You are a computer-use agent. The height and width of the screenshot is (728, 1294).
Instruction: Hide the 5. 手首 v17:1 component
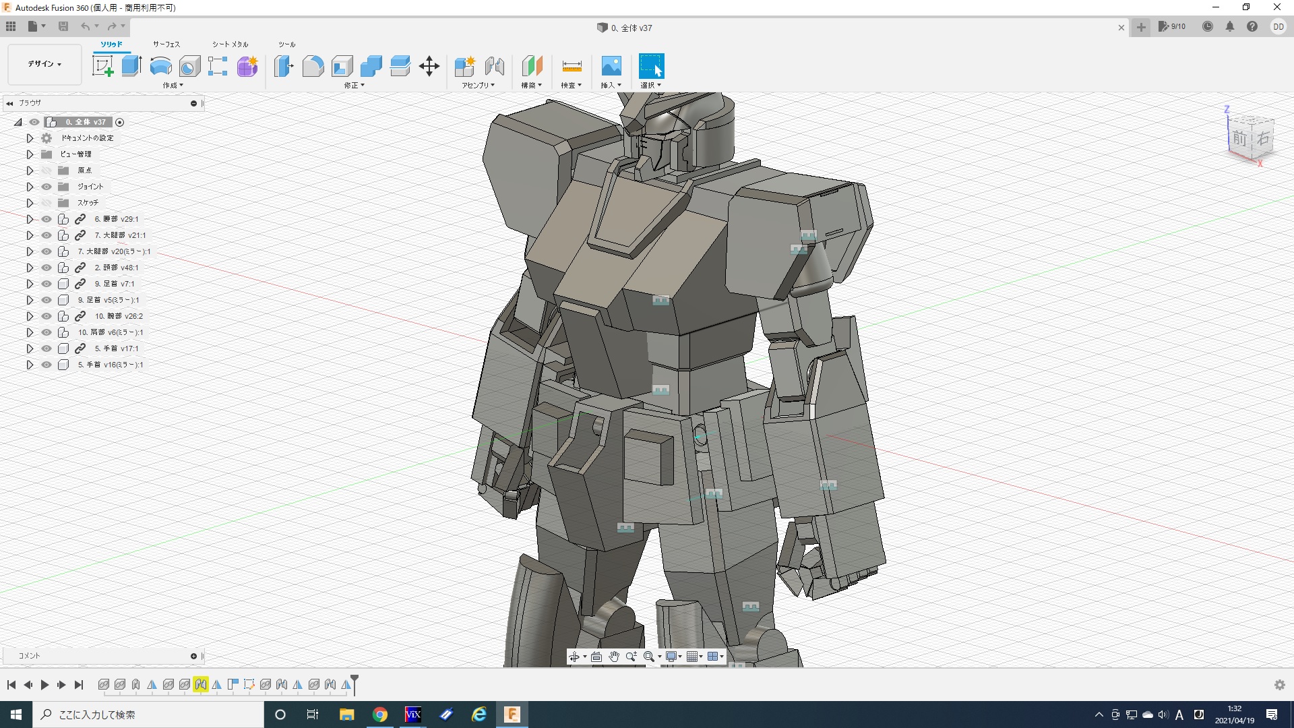(x=47, y=348)
